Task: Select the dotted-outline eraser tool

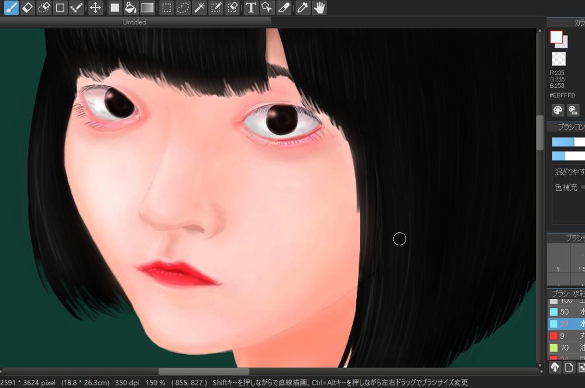Action: click(44, 8)
